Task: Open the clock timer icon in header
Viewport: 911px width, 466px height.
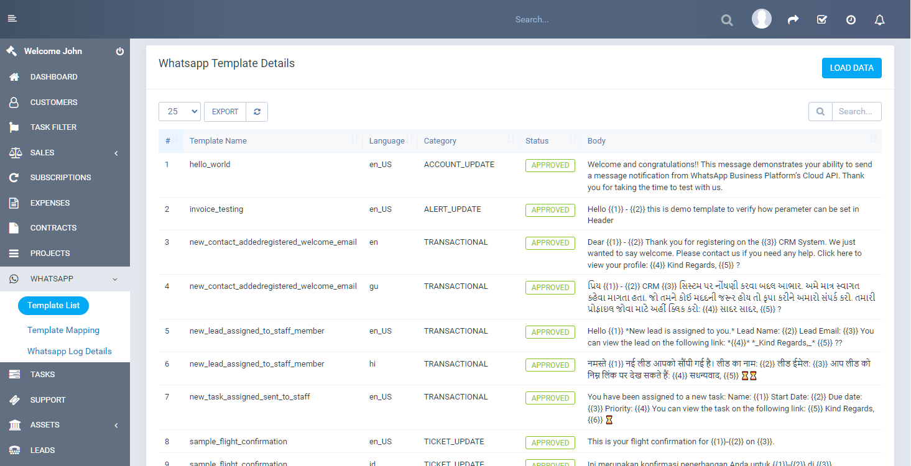Action: click(x=851, y=20)
